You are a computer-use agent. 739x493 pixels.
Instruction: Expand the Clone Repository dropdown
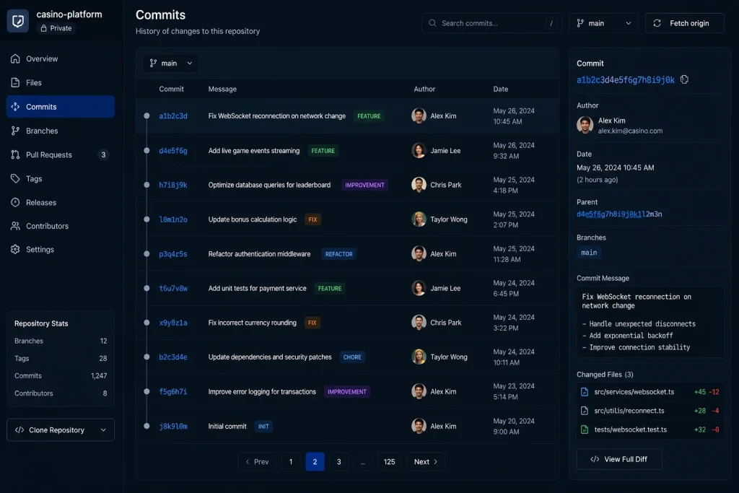[61, 430]
